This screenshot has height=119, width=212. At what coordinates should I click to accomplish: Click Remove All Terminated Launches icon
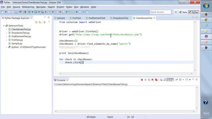pos(149,80)
